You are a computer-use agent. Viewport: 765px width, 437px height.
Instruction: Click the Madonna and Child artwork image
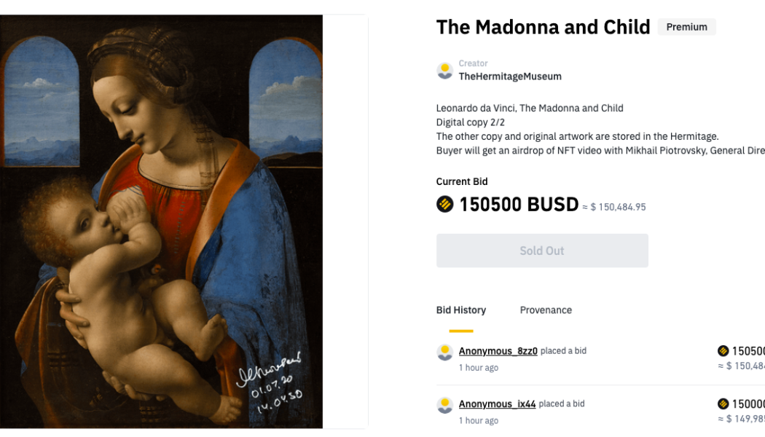coord(160,219)
